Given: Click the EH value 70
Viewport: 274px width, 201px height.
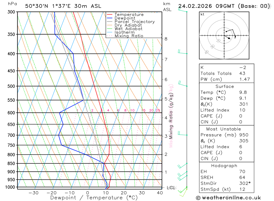Looking at the screenshot, I should (x=242, y=172).
